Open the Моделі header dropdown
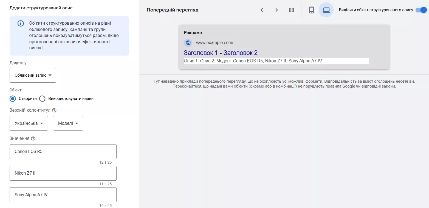Viewport: 429px width, 208px height. [x=68, y=123]
